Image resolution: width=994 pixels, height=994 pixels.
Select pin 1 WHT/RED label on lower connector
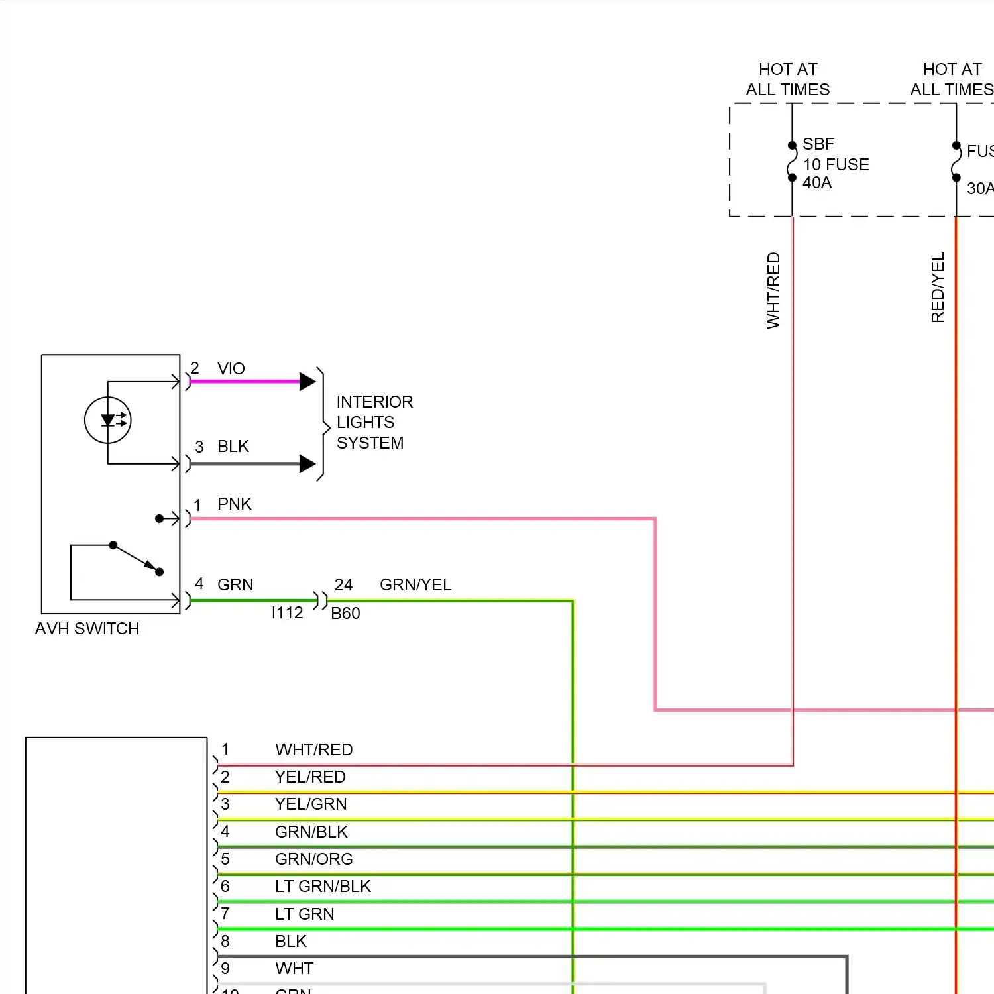[314, 749]
